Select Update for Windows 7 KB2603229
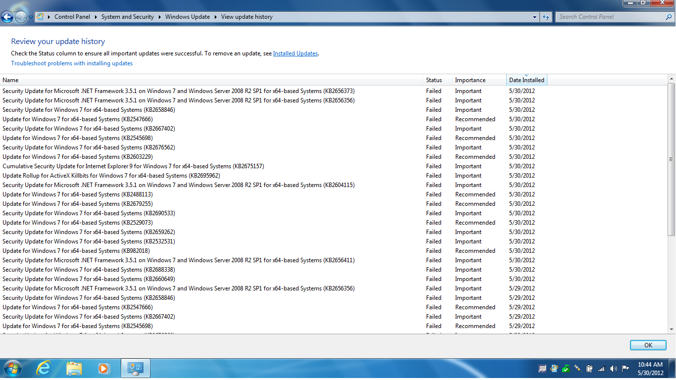676x380 pixels. tap(274, 157)
